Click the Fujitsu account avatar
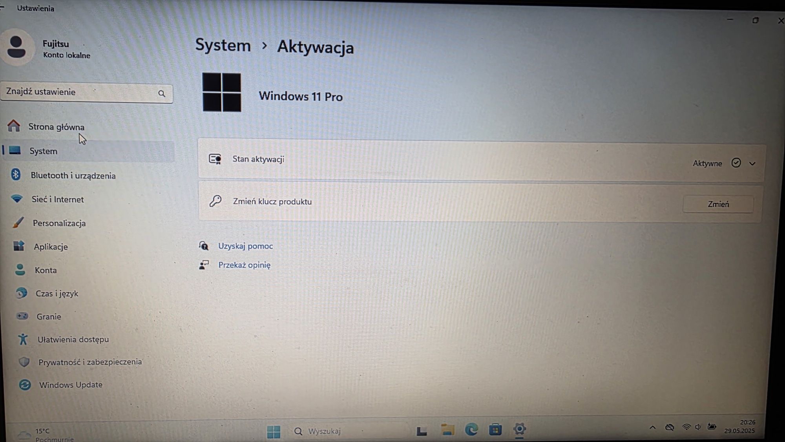The height and width of the screenshot is (442, 785). pos(16,47)
